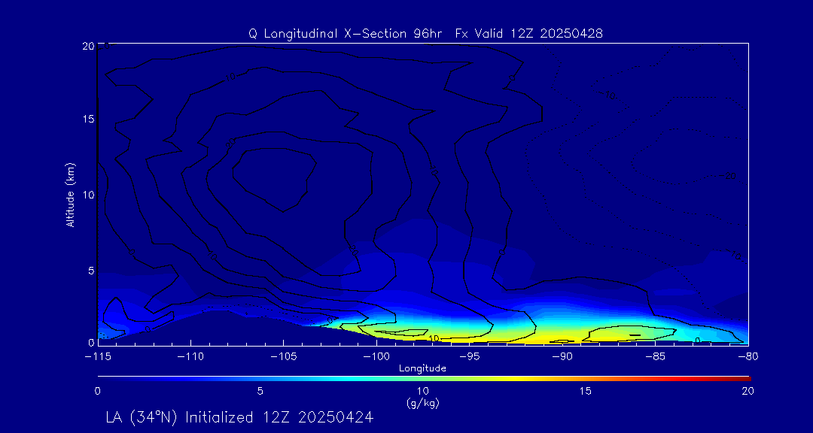The image size is (813, 433).
Task: Click the 5 tick on altitude axis
Action: click(x=91, y=271)
